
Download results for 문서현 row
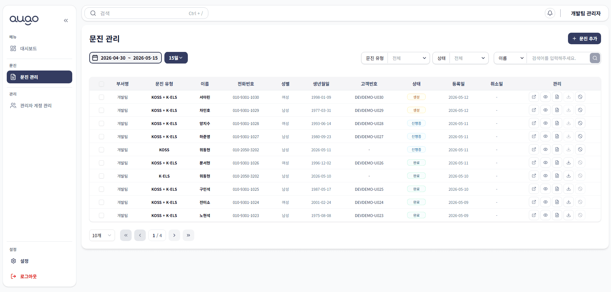tap(569, 163)
